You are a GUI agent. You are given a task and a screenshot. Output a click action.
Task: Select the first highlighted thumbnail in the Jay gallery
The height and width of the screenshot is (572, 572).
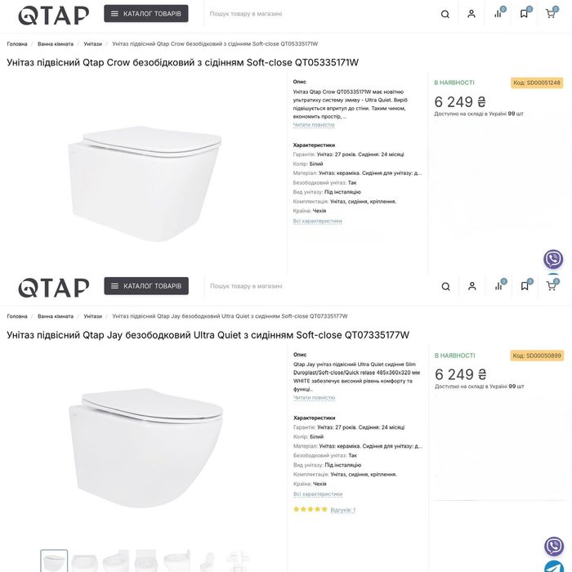[55, 561]
